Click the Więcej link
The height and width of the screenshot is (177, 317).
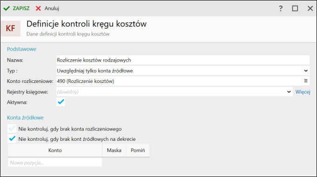(x=303, y=92)
